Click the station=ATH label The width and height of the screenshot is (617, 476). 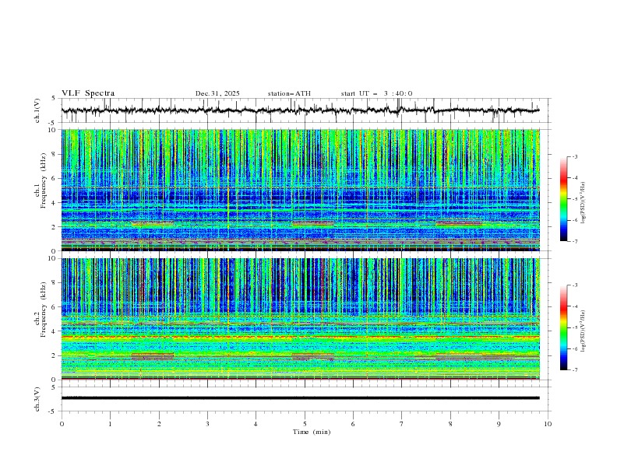(289, 93)
